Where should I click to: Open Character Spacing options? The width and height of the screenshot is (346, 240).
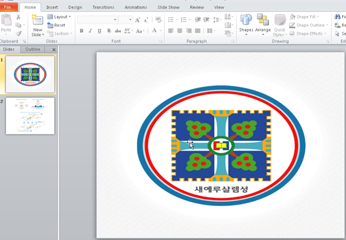click(x=128, y=31)
